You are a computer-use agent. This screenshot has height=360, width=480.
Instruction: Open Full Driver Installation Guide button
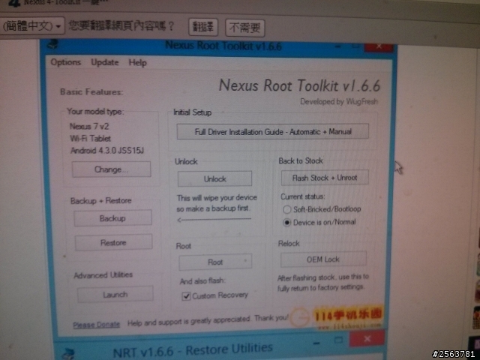click(273, 132)
